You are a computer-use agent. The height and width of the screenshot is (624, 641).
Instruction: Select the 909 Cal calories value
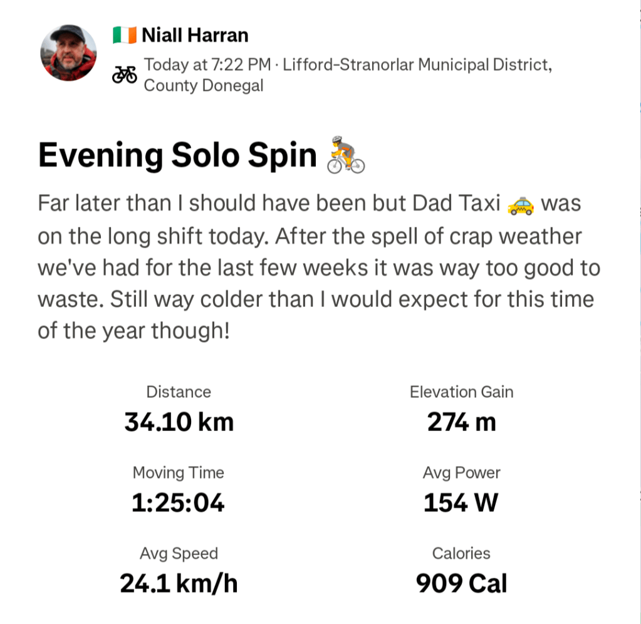click(461, 584)
